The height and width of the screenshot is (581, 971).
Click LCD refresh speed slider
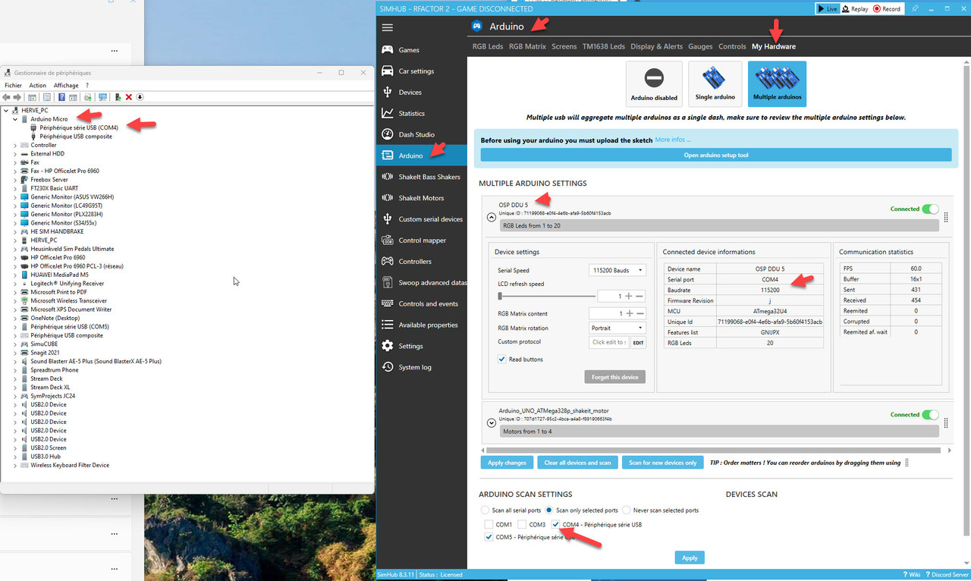546,296
